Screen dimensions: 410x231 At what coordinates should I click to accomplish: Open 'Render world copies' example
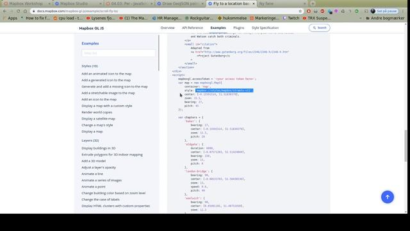tap(97, 112)
